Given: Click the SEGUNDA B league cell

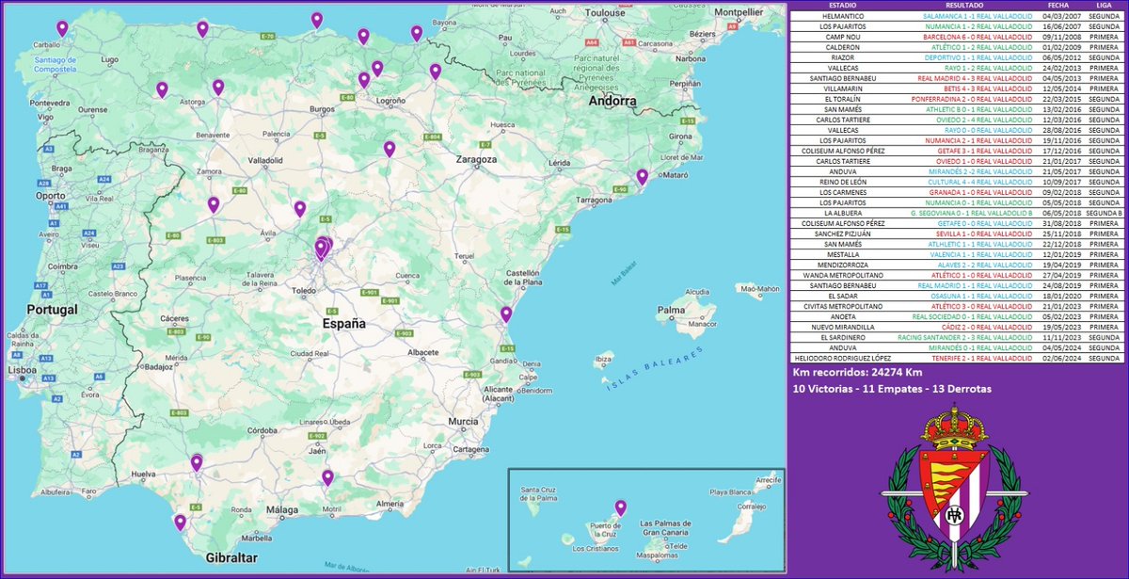Looking at the screenshot, I should 1105,213.
